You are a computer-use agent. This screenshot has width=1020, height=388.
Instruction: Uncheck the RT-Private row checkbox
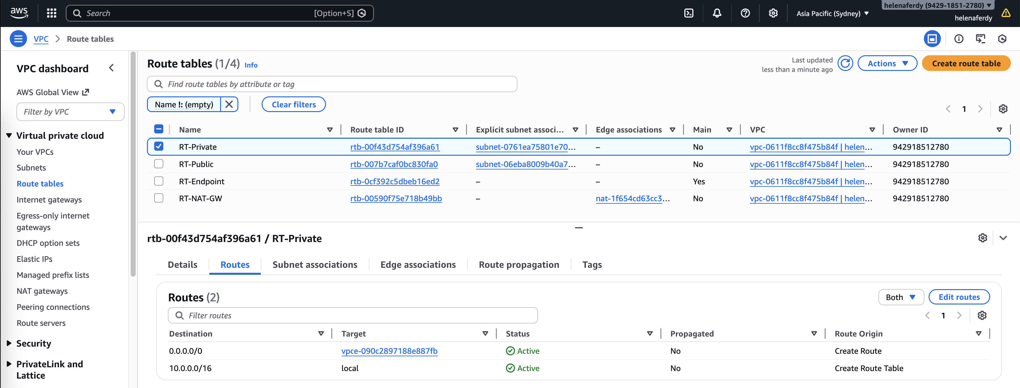pos(159,147)
